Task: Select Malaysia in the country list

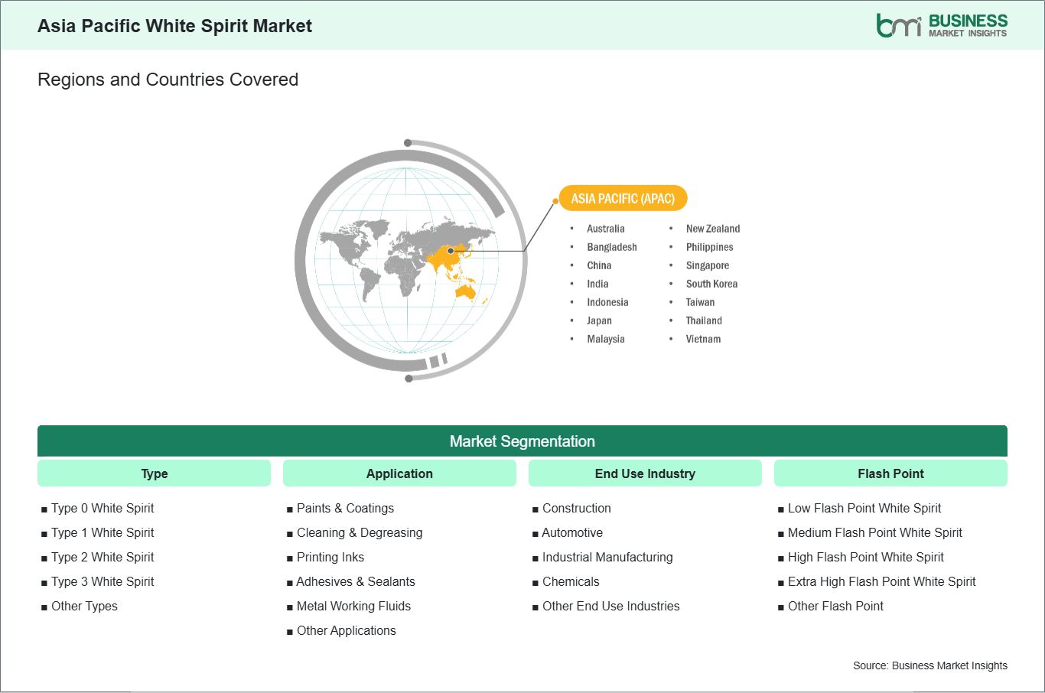Action: click(606, 339)
